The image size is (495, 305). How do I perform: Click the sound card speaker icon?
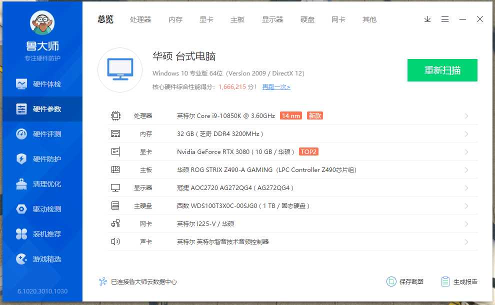click(115, 241)
